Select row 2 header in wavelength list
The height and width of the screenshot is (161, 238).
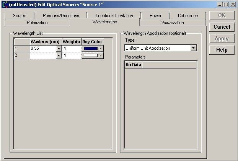tap(21, 55)
